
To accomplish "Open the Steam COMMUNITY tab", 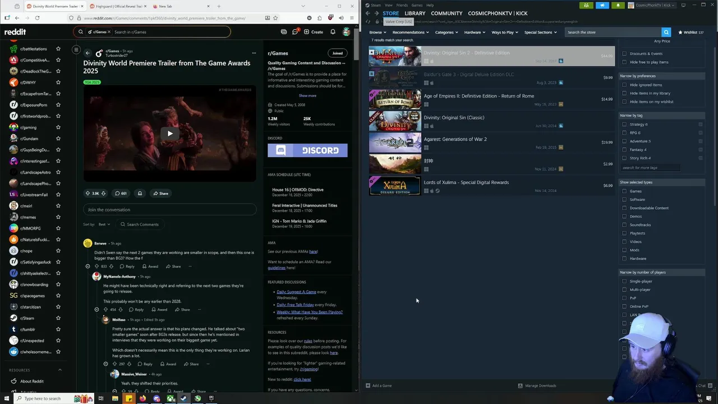I will click(447, 13).
